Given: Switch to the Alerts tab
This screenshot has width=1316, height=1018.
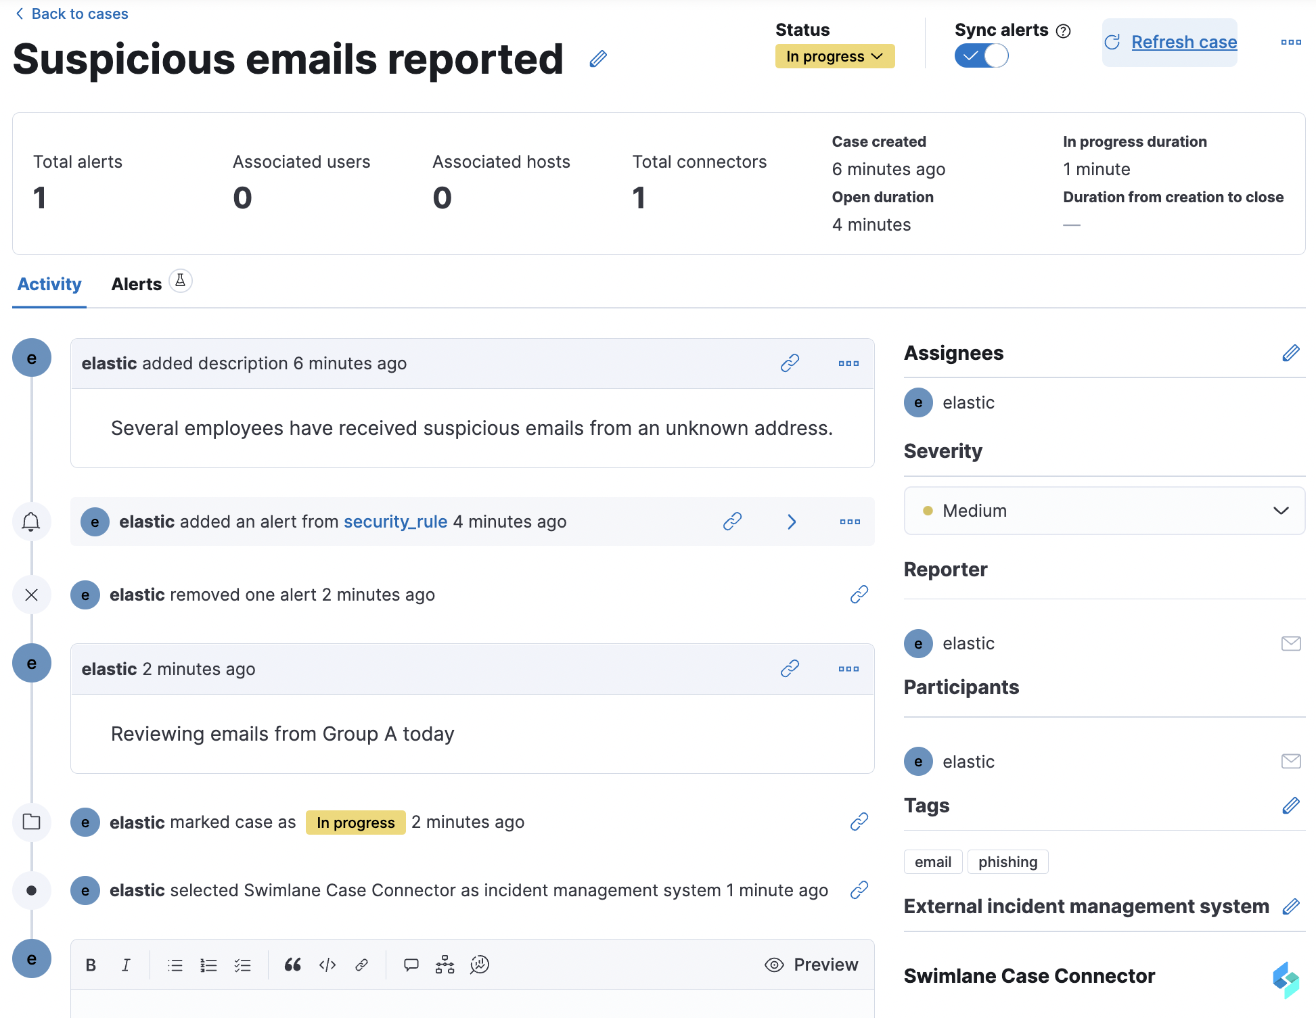Looking at the screenshot, I should [x=137, y=284].
